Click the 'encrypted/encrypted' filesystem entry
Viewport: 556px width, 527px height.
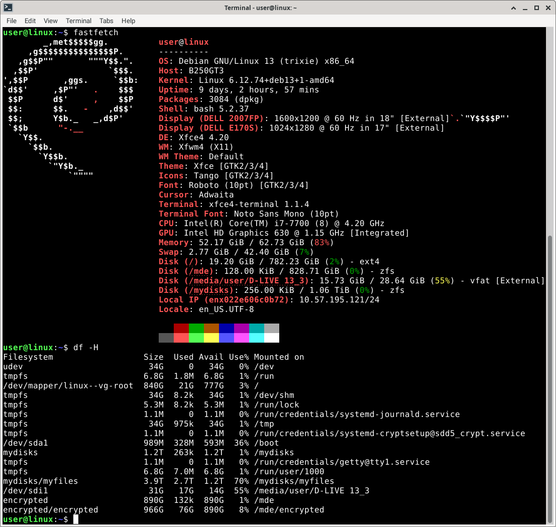(50, 510)
